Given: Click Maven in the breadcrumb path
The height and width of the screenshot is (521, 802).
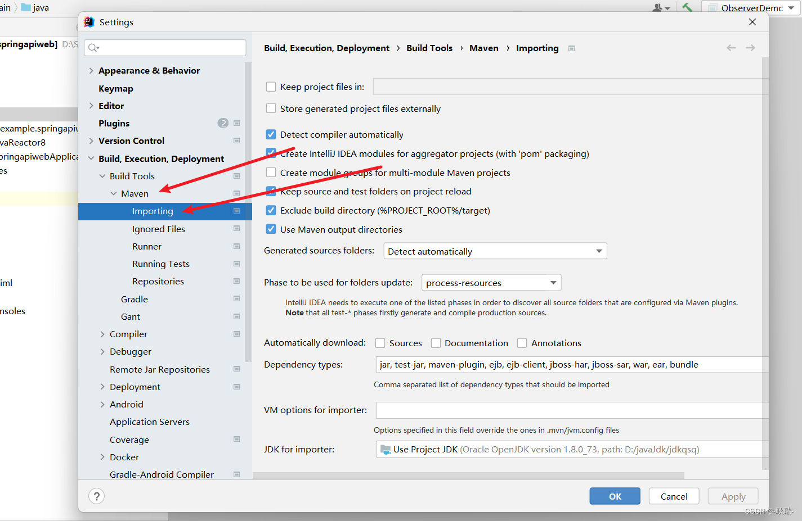Looking at the screenshot, I should coord(484,48).
